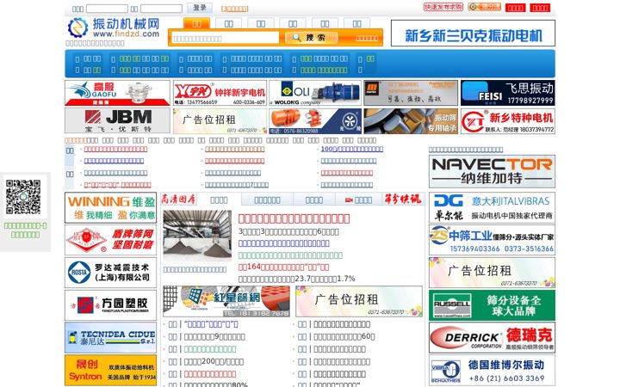Open the NAVECTOR 纳维加特 banner
Image resolution: width=620 pixels, height=387 pixels.
pos(492,171)
